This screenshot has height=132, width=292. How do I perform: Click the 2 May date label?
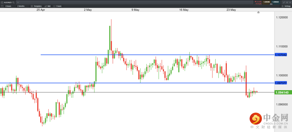88,10
